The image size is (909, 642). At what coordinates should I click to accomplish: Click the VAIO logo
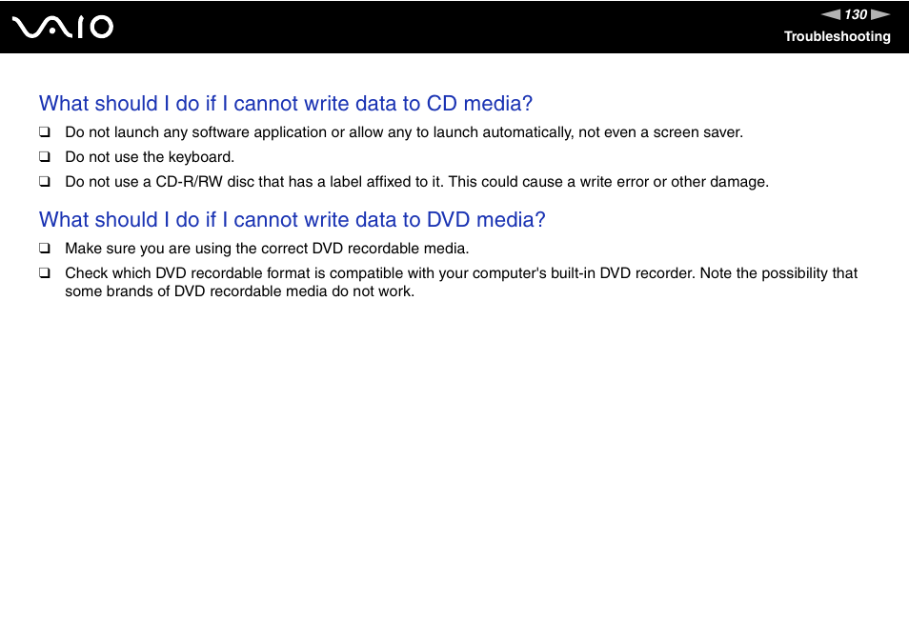pyautogui.click(x=63, y=28)
